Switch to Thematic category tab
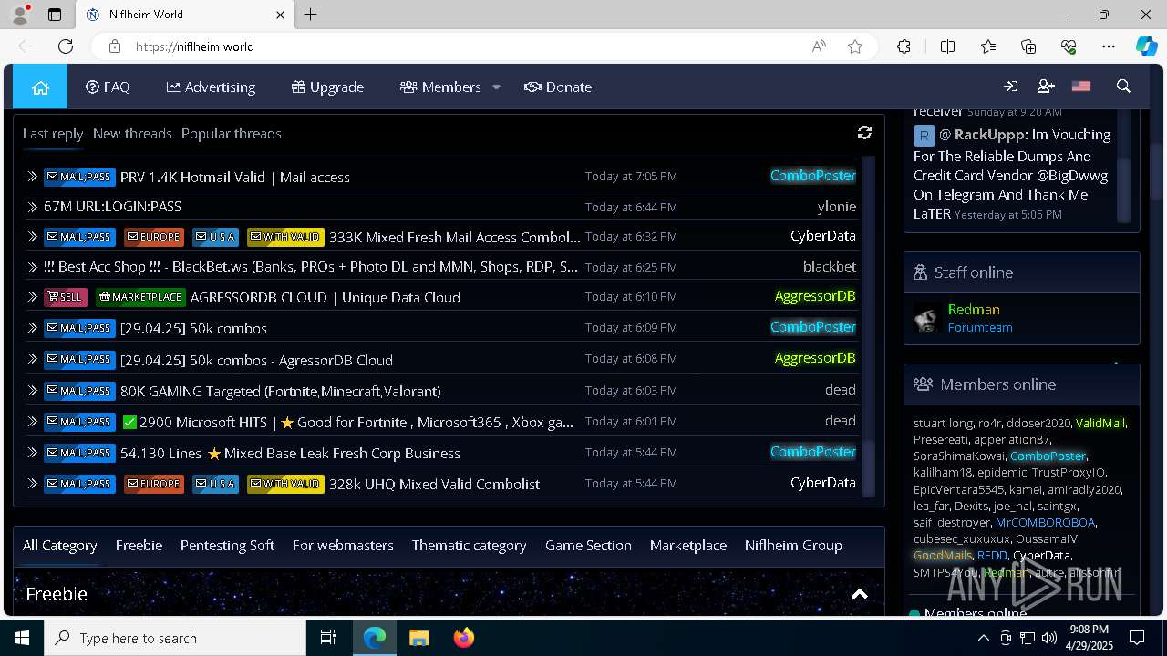Image resolution: width=1167 pixels, height=656 pixels. point(469,545)
